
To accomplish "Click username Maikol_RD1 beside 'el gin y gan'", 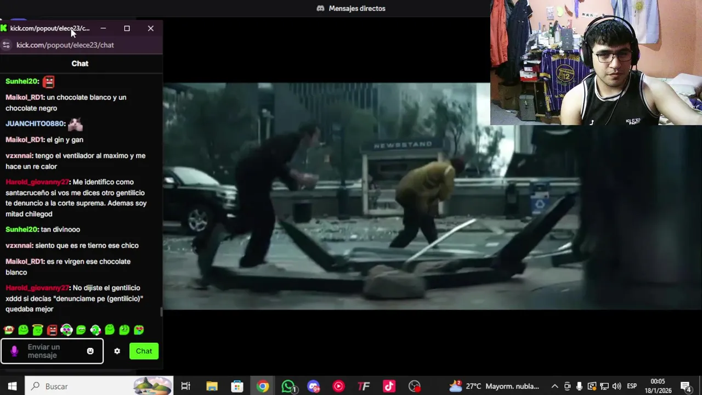I will coord(24,139).
